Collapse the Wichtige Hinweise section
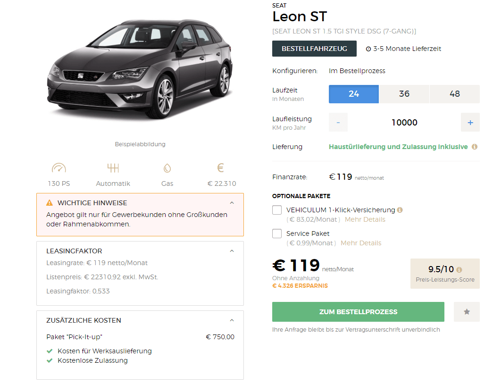493x384 pixels. tap(232, 203)
